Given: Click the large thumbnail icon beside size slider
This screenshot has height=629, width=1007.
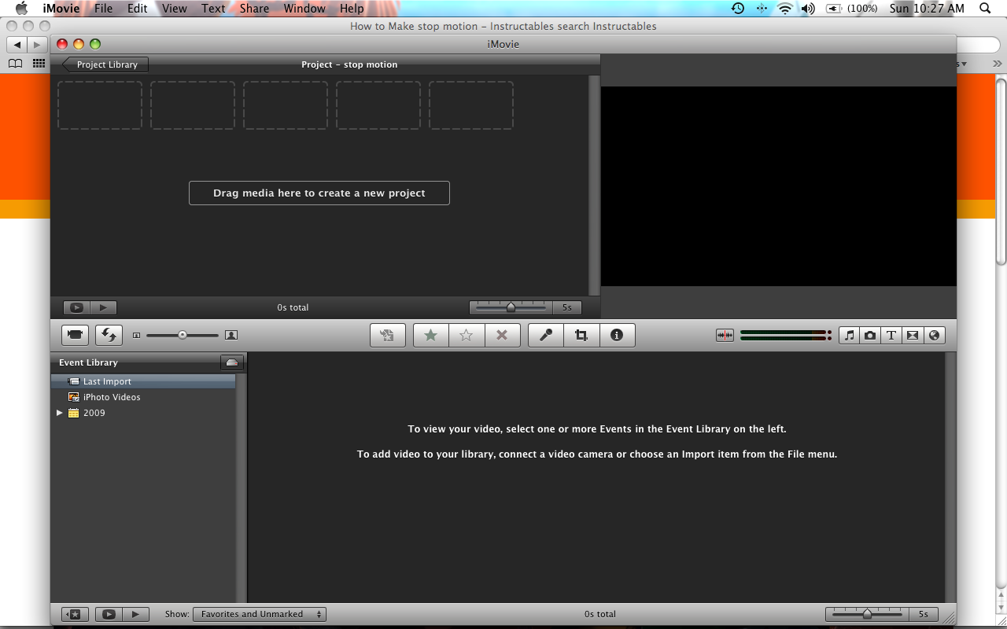Looking at the screenshot, I should (231, 335).
